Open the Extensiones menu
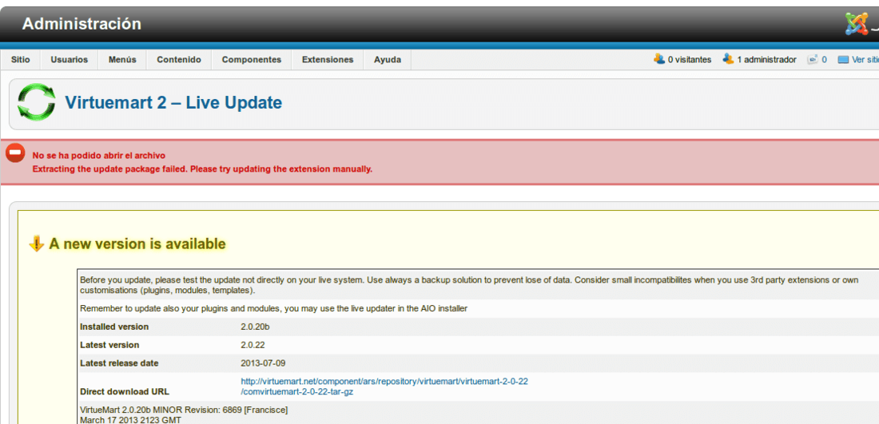The height and width of the screenshot is (424, 879). [x=328, y=59]
